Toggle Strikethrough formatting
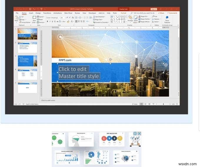Image resolution: width=200 pixels, height=167 pixels. 57,21
